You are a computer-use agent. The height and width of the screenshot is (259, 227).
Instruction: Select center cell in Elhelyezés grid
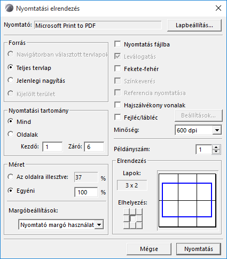coord(133,218)
